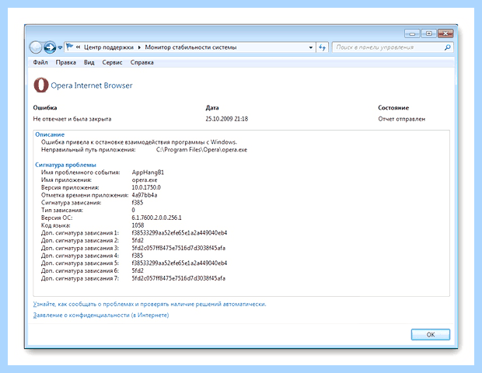Open Заявление о конфиденциальности link
Screen dimensions: 482x373
(x=101, y=315)
